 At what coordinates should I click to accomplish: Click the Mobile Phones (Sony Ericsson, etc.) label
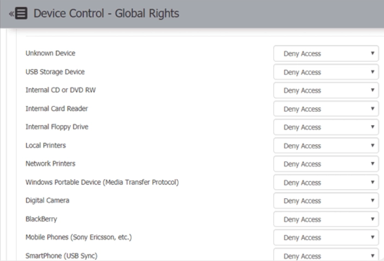click(79, 238)
